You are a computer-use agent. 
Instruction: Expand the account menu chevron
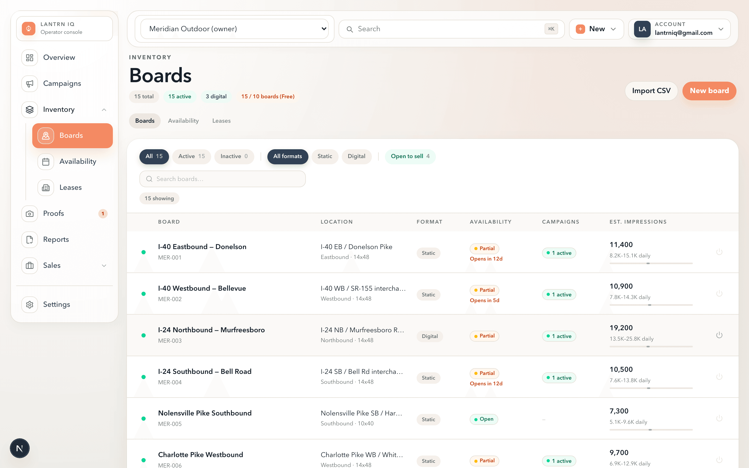point(721,29)
